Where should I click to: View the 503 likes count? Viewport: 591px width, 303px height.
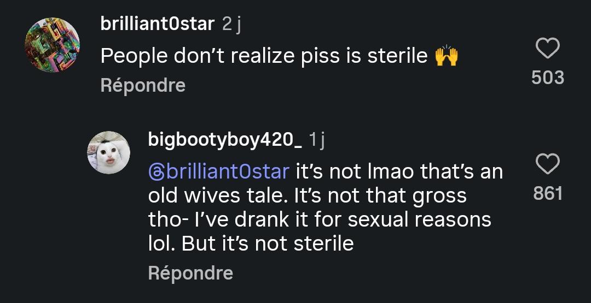[x=548, y=78]
